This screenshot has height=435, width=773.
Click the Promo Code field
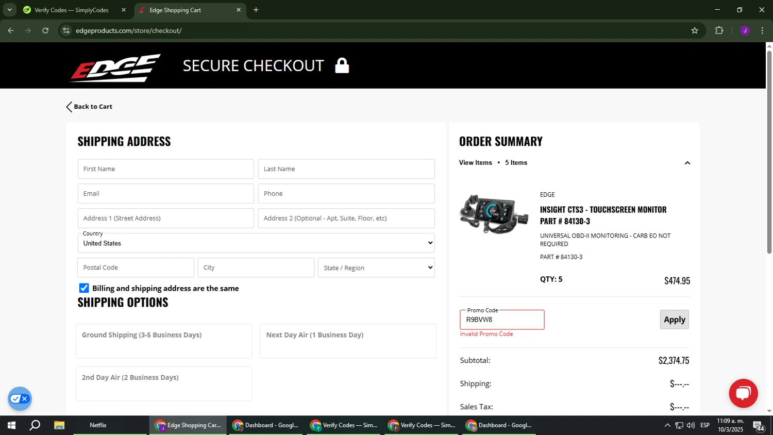[502, 320]
